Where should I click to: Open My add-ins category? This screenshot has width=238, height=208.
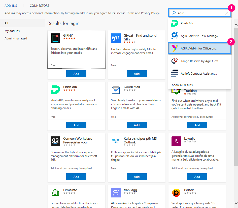(x=12, y=31)
